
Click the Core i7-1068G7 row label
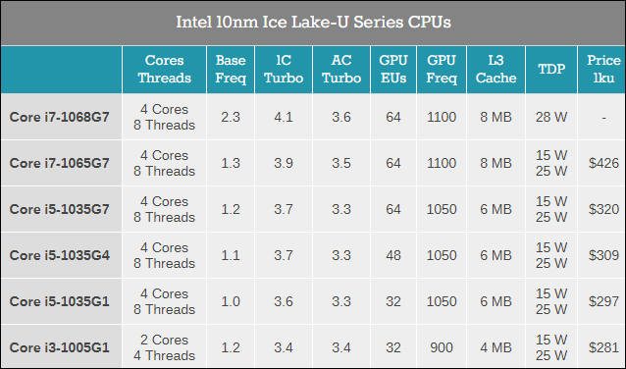tap(60, 117)
